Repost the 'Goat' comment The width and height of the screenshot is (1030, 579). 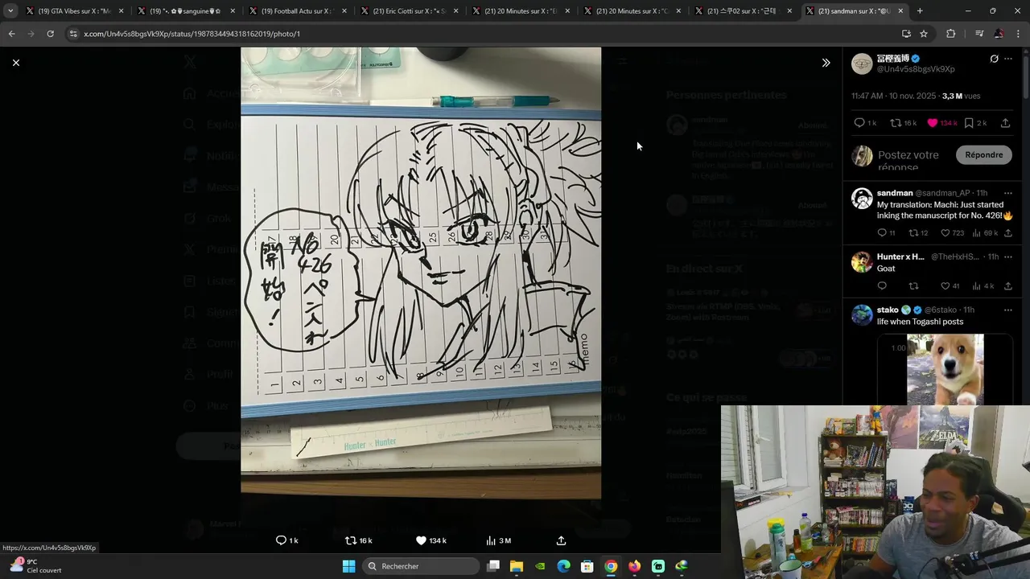913,286
